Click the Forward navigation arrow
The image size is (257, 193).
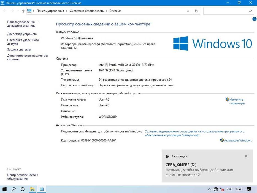click(x=12, y=11)
